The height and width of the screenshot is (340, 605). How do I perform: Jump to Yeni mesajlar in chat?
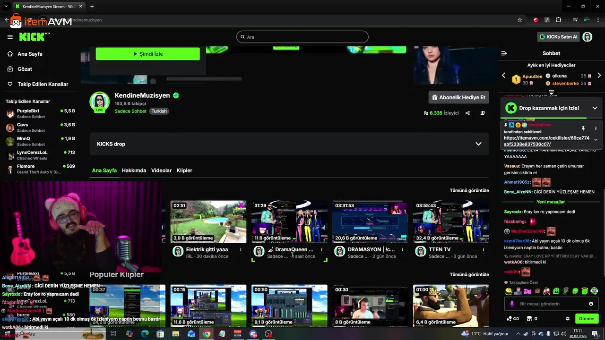point(551,202)
